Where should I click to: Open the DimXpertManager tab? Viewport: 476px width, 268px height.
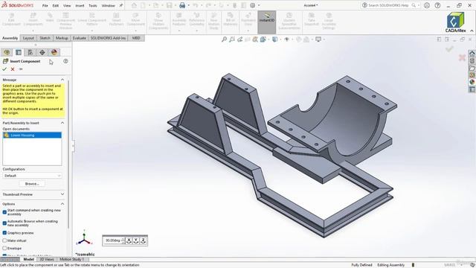pyautogui.click(x=42, y=52)
